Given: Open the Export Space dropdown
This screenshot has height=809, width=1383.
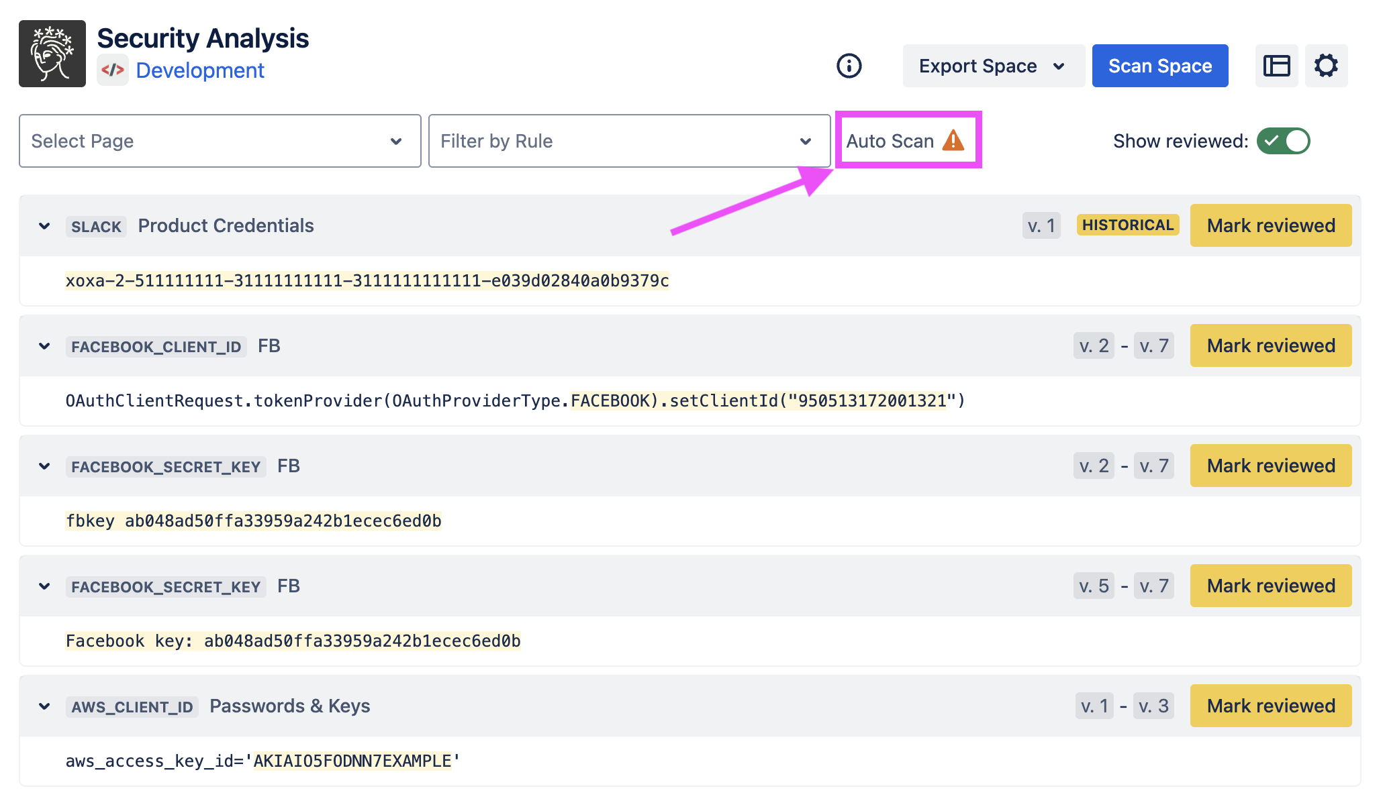Looking at the screenshot, I should click(992, 66).
